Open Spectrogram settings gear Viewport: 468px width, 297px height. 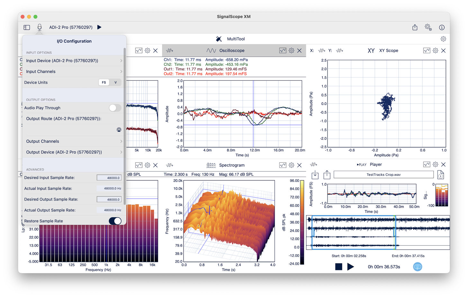pos(291,165)
